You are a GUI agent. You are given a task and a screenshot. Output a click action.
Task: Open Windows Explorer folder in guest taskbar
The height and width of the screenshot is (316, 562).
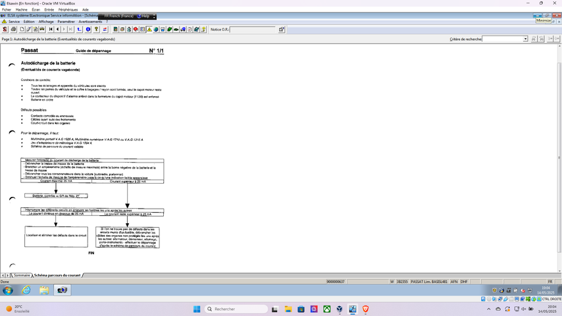click(44, 290)
